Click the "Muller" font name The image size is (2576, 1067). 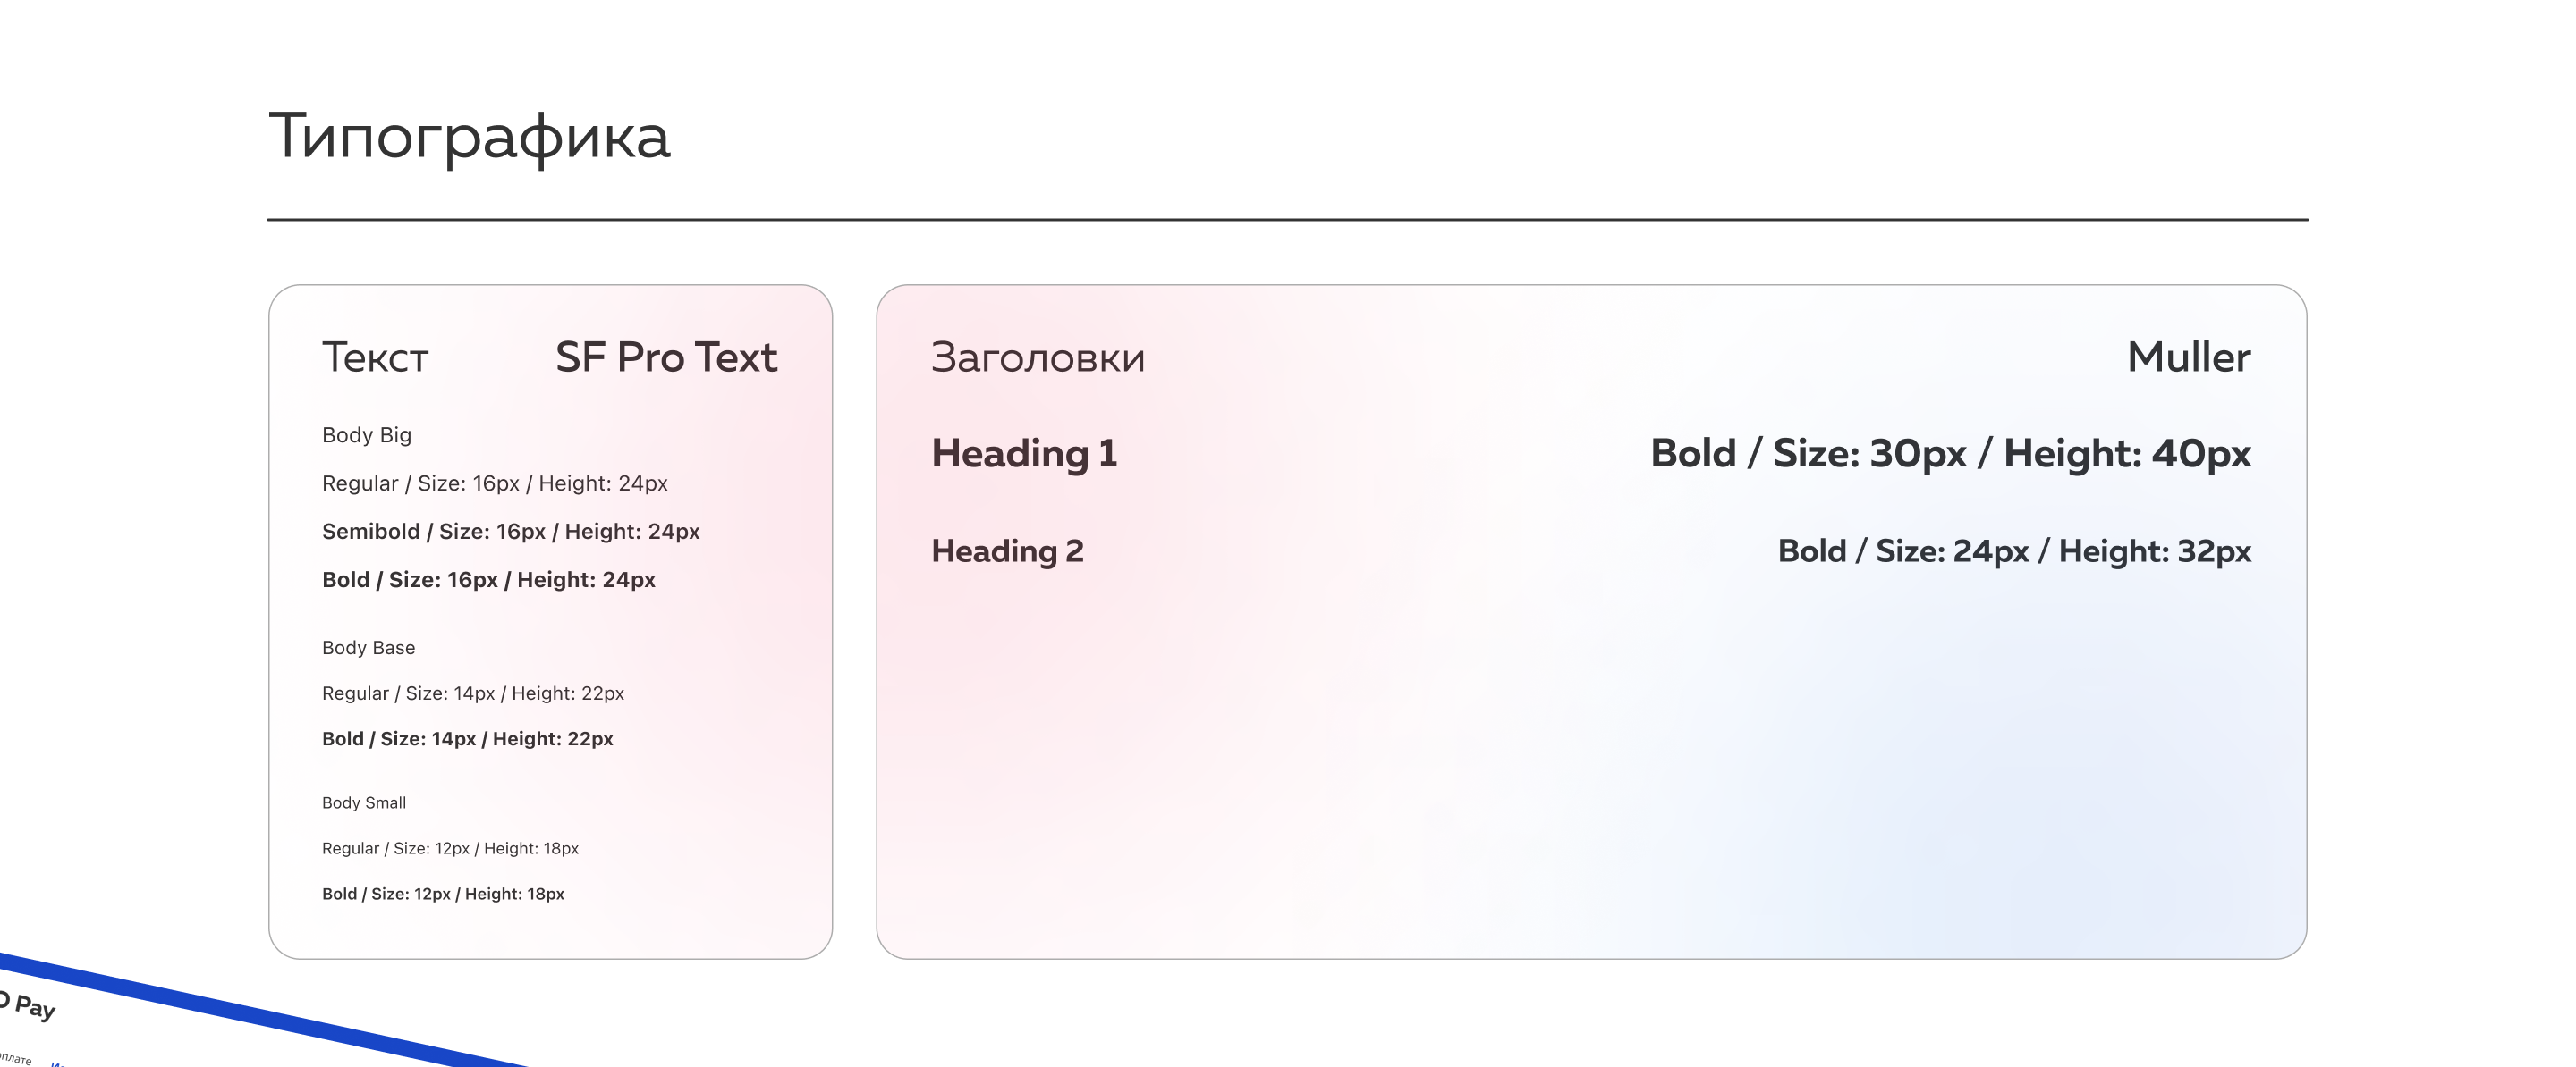[2188, 357]
